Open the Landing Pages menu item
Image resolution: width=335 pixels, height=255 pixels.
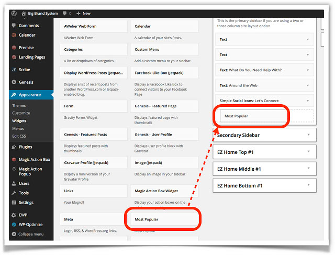tap(32, 57)
